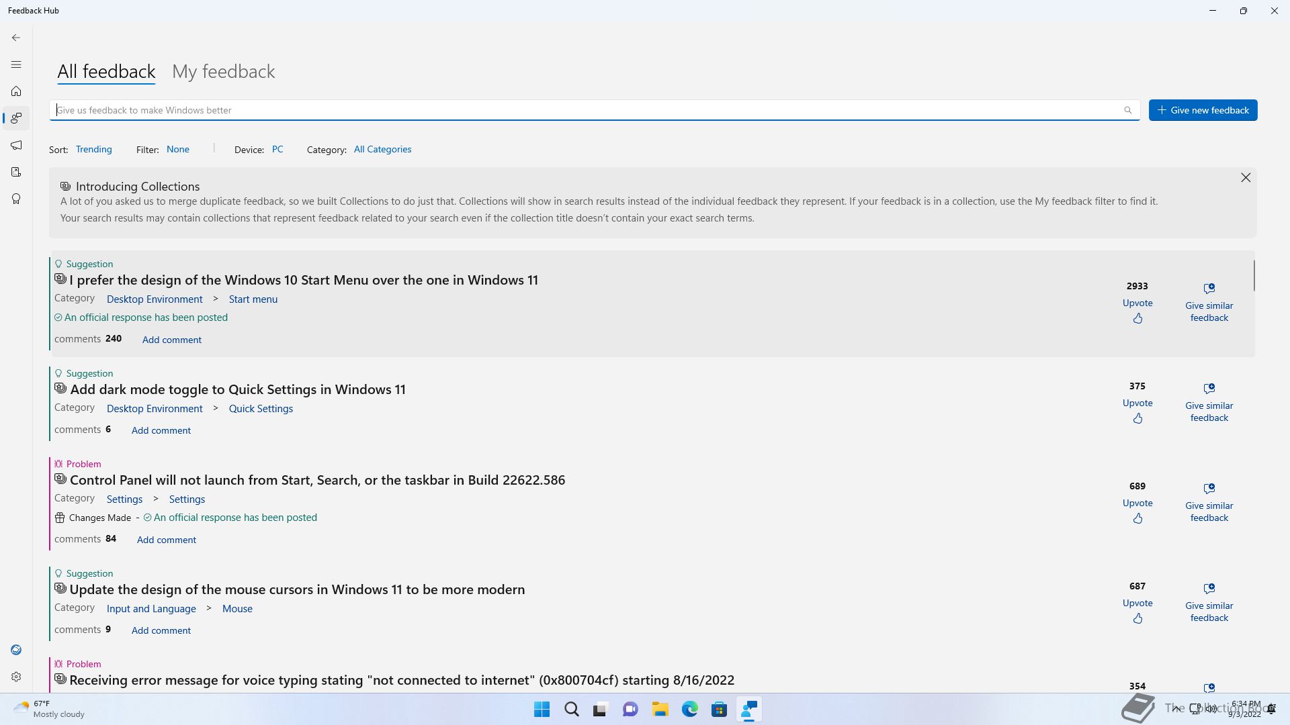Screen dimensions: 1290x725
Task: Open the profile icon above settings
Action: [16, 650]
